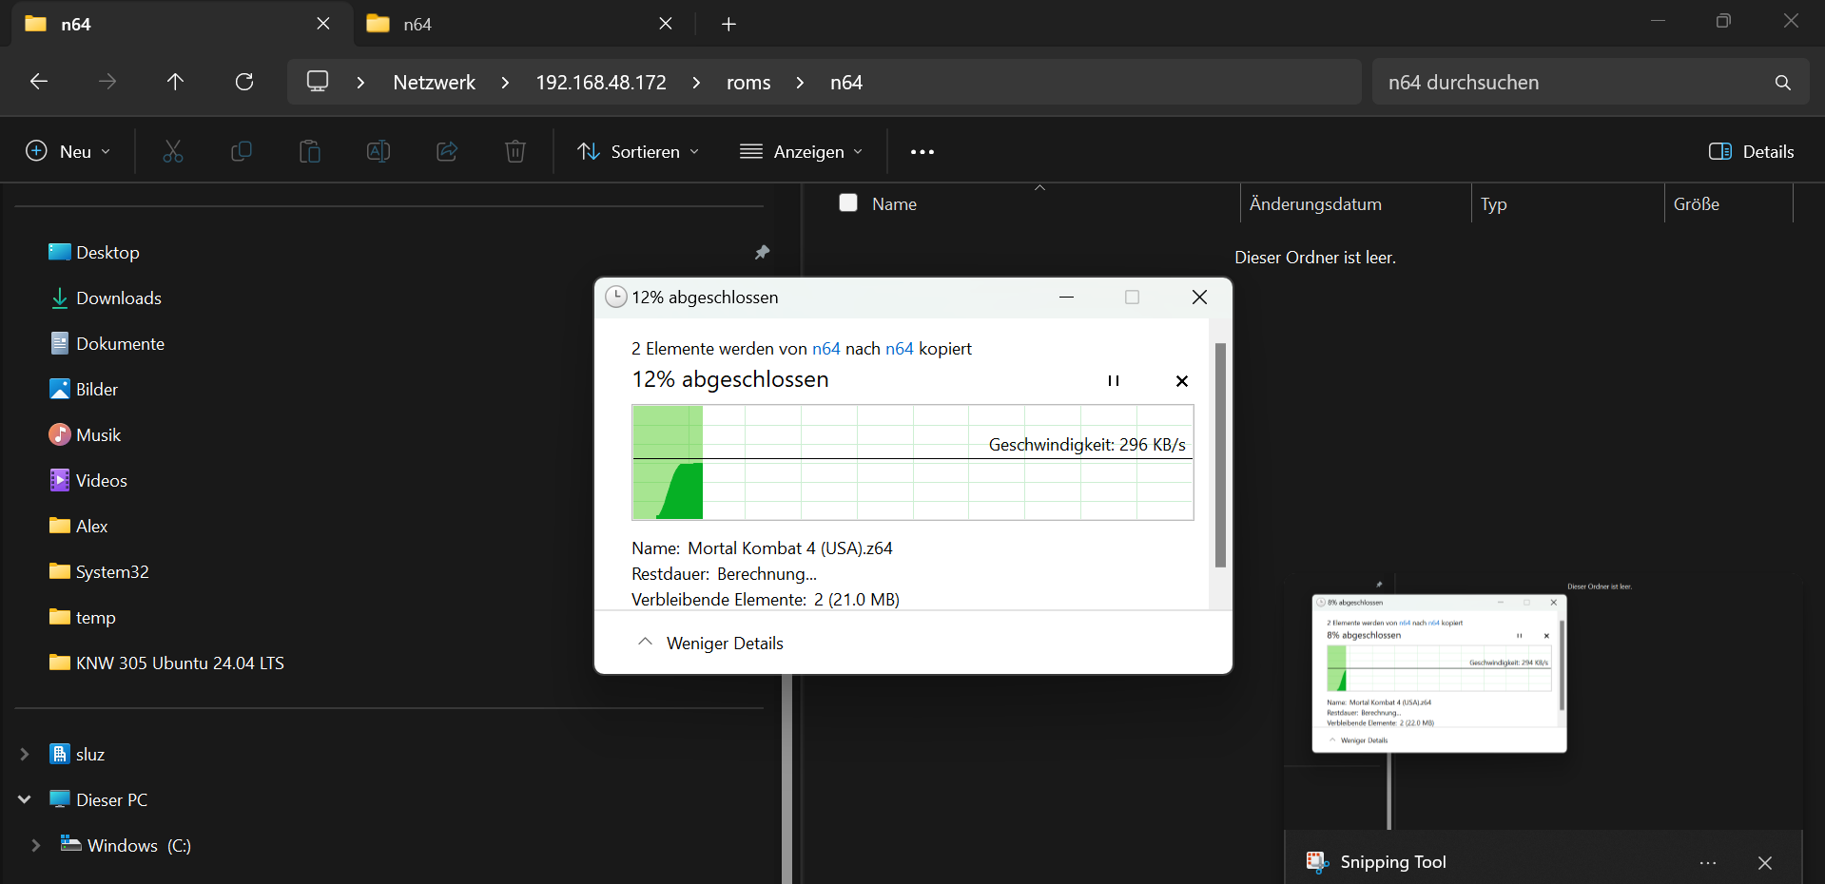Open the Neu dropdown menu
This screenshot has height=884, width=1825.
pyautogui.click(x=68, y=151)
